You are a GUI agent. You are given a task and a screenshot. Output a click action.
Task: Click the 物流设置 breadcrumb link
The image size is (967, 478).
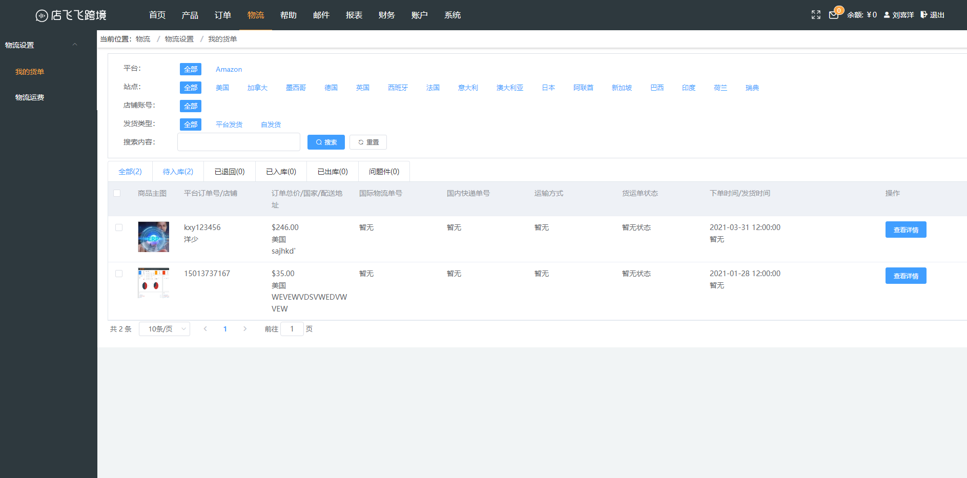(x=179, y=39)
